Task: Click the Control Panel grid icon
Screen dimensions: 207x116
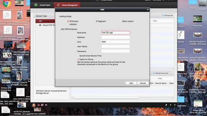Action: 36,5
